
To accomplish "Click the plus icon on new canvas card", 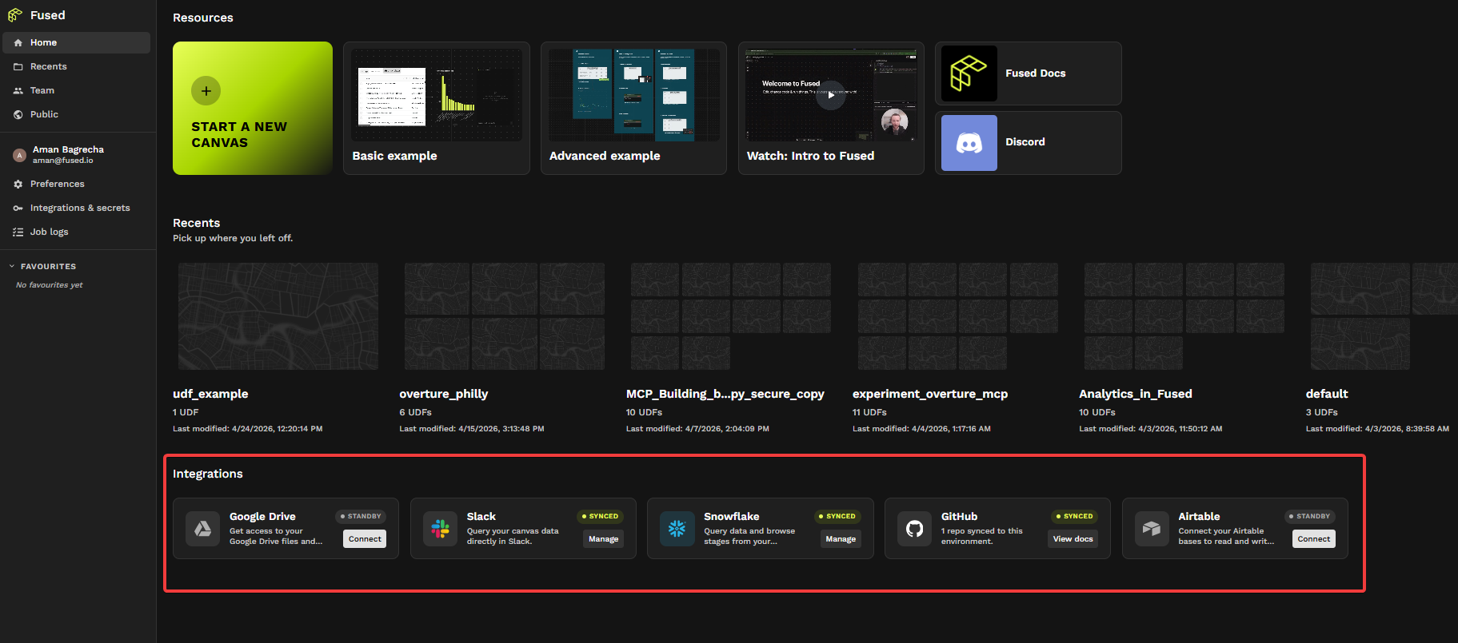I will point(206,91).
